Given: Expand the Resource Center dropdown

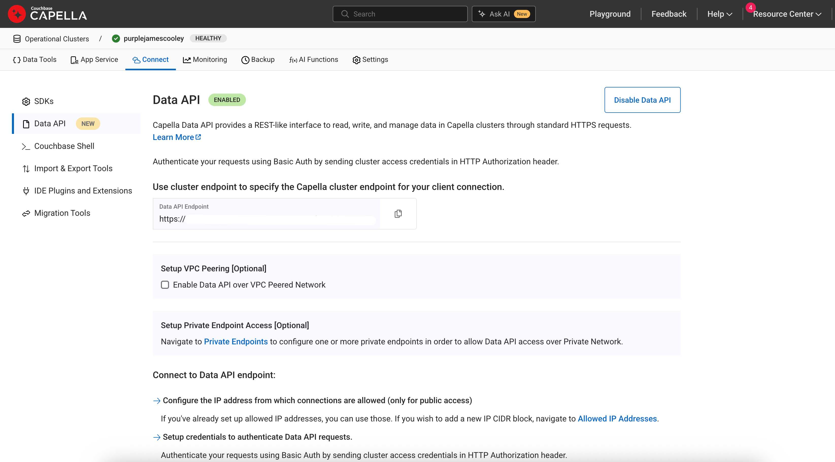Looking at the screenshot, I should click(x=787, y=14).
